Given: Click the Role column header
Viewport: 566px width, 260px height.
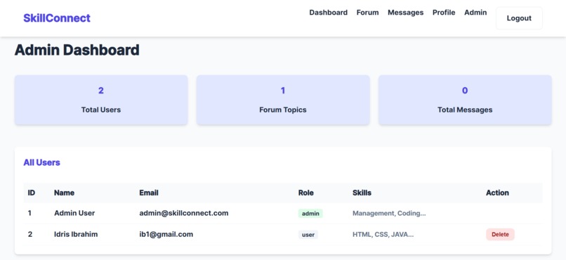Looking at the screenshot, I should [x=305, y=193].
